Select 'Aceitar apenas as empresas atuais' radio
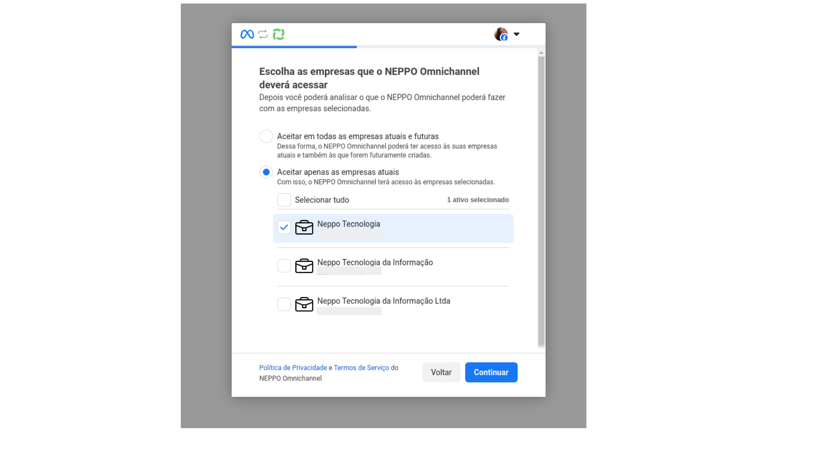Image resolution: width=833 pixels, height=468 pixels. (x=266, y=172)
